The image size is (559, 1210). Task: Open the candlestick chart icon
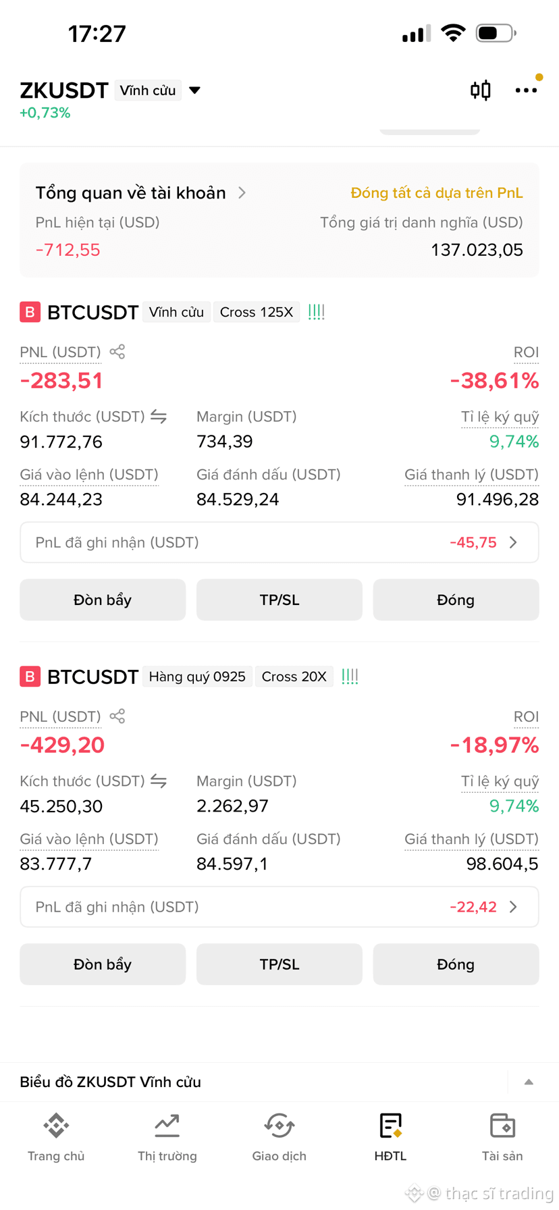[481, 90]
